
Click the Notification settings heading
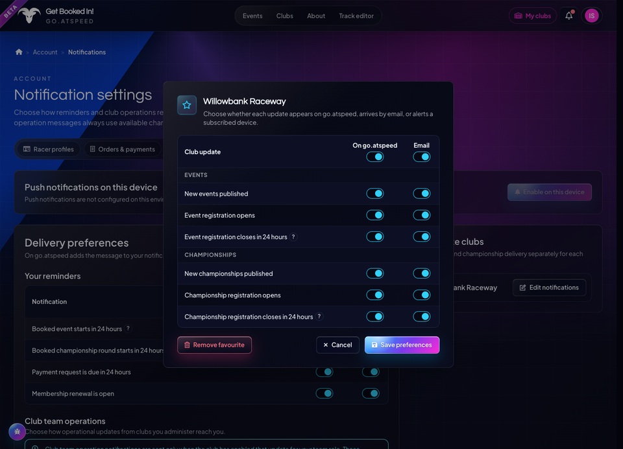[x=82, y=95]
